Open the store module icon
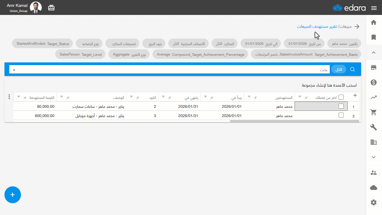382x215 pixels. click(374, 67)
